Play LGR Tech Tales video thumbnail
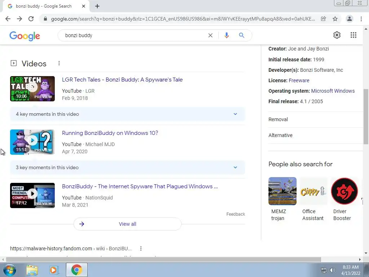Image resolution: width=369 pixels, height=277 pixels. pos(32,89)
